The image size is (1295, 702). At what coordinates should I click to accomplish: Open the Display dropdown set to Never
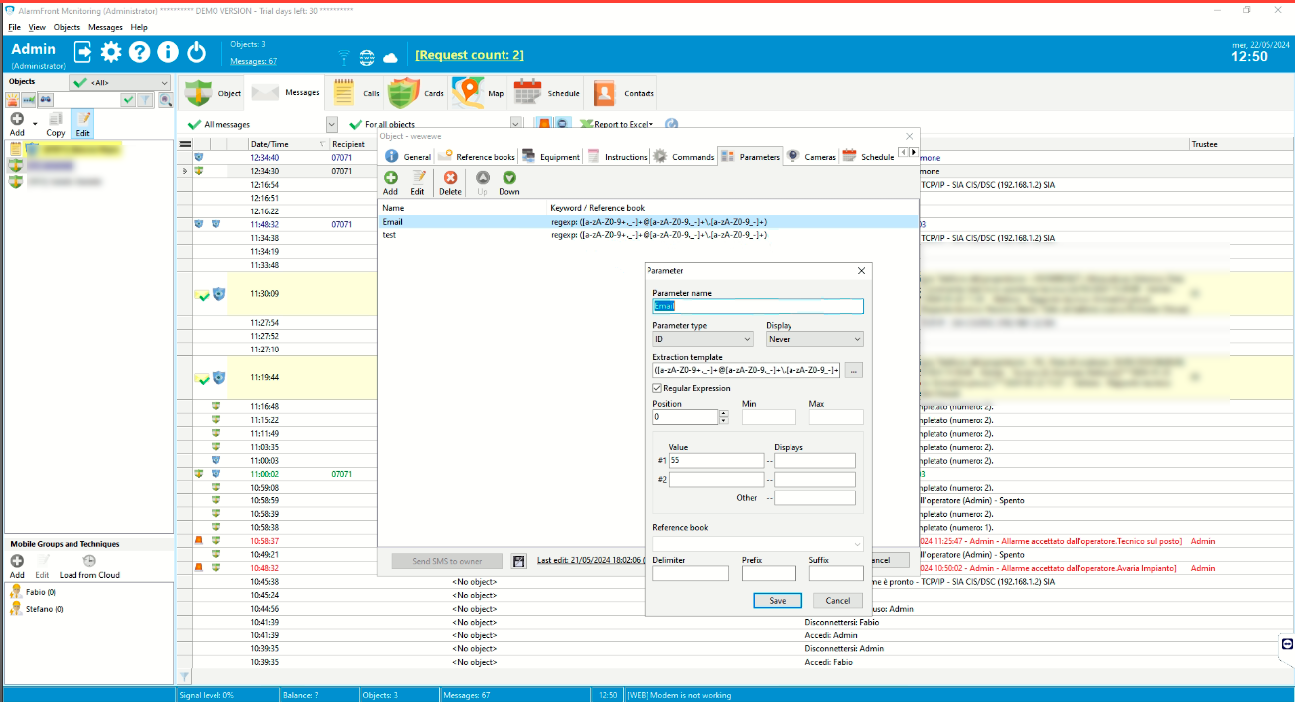(x=814, y=339)
